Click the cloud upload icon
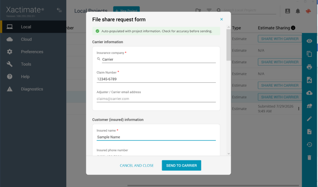Image resolution: width=318 pixels, height=187 pixels. (309, 93)
